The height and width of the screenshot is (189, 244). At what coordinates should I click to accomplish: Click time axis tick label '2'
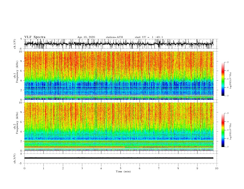click(63, 168)
